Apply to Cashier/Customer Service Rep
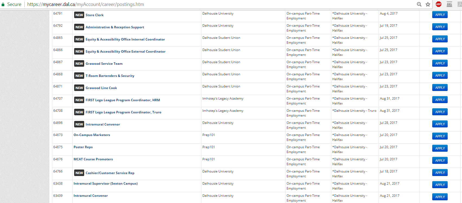 [440, 173]
